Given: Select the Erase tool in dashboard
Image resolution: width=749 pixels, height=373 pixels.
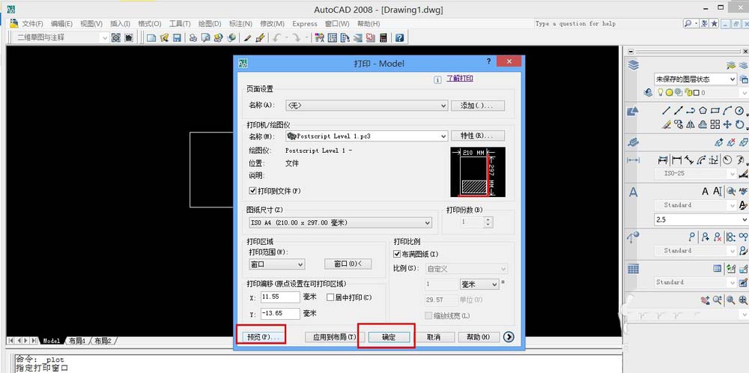Looking at the screenshot, I should (667, 124).
